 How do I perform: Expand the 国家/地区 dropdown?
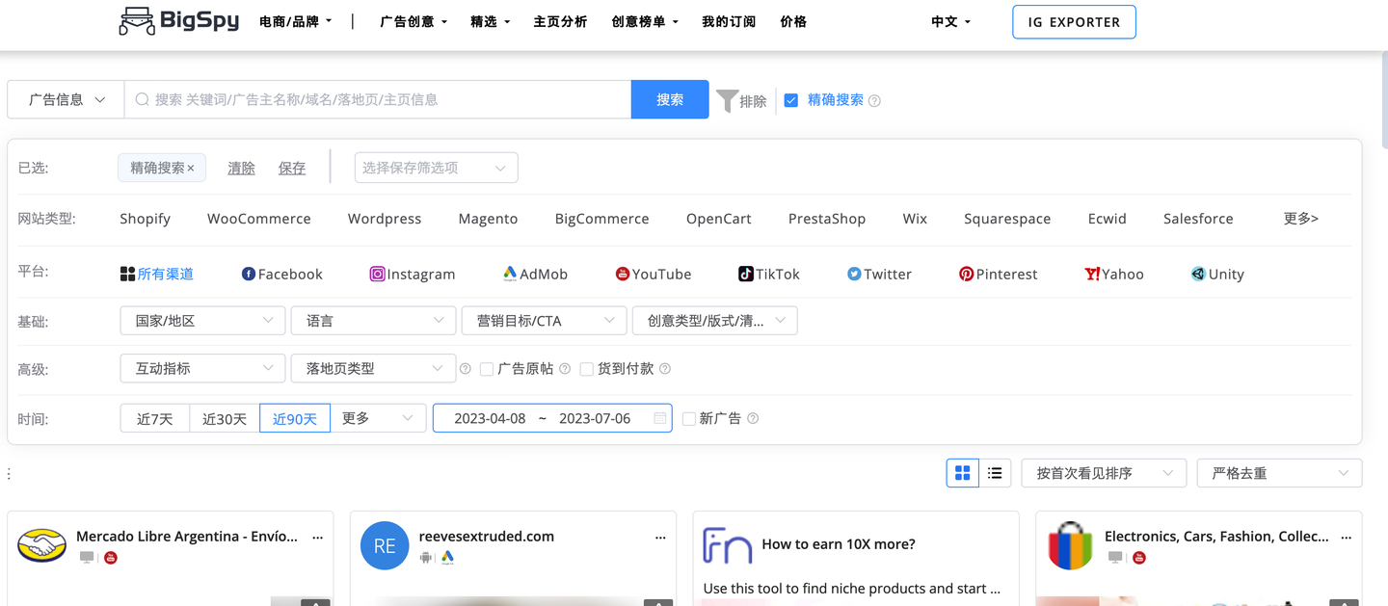click(x=202, y=321)
